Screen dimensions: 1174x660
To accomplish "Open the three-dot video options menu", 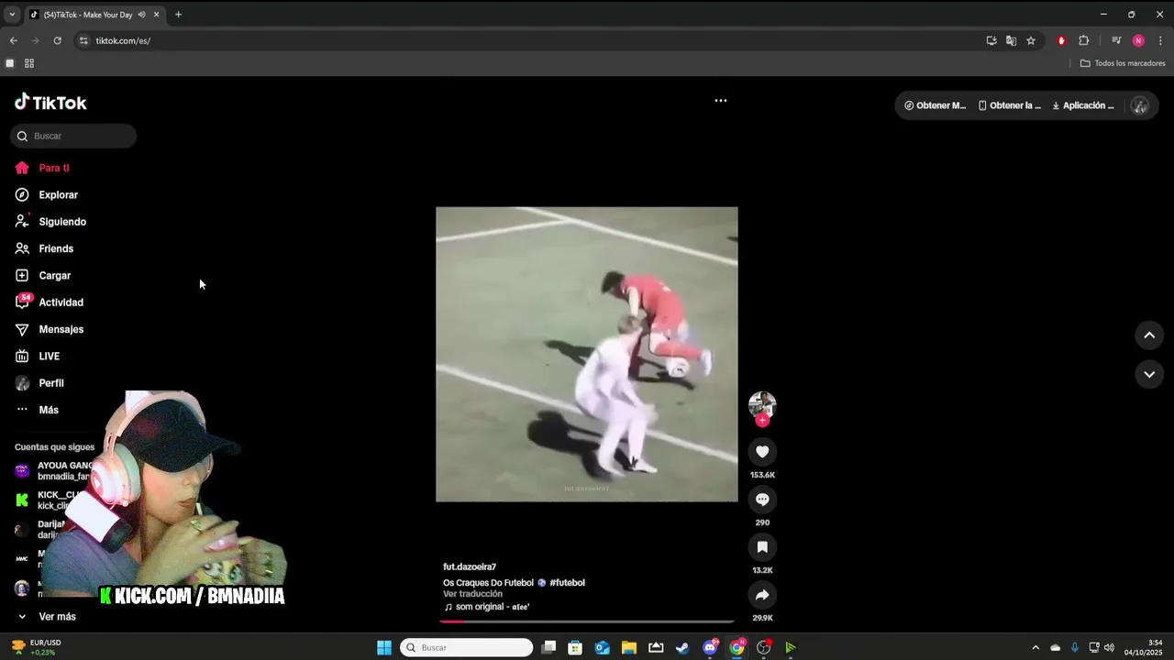I will (x=721, y=101).
